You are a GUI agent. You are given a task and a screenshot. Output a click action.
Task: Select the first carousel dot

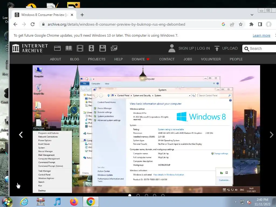130,195
